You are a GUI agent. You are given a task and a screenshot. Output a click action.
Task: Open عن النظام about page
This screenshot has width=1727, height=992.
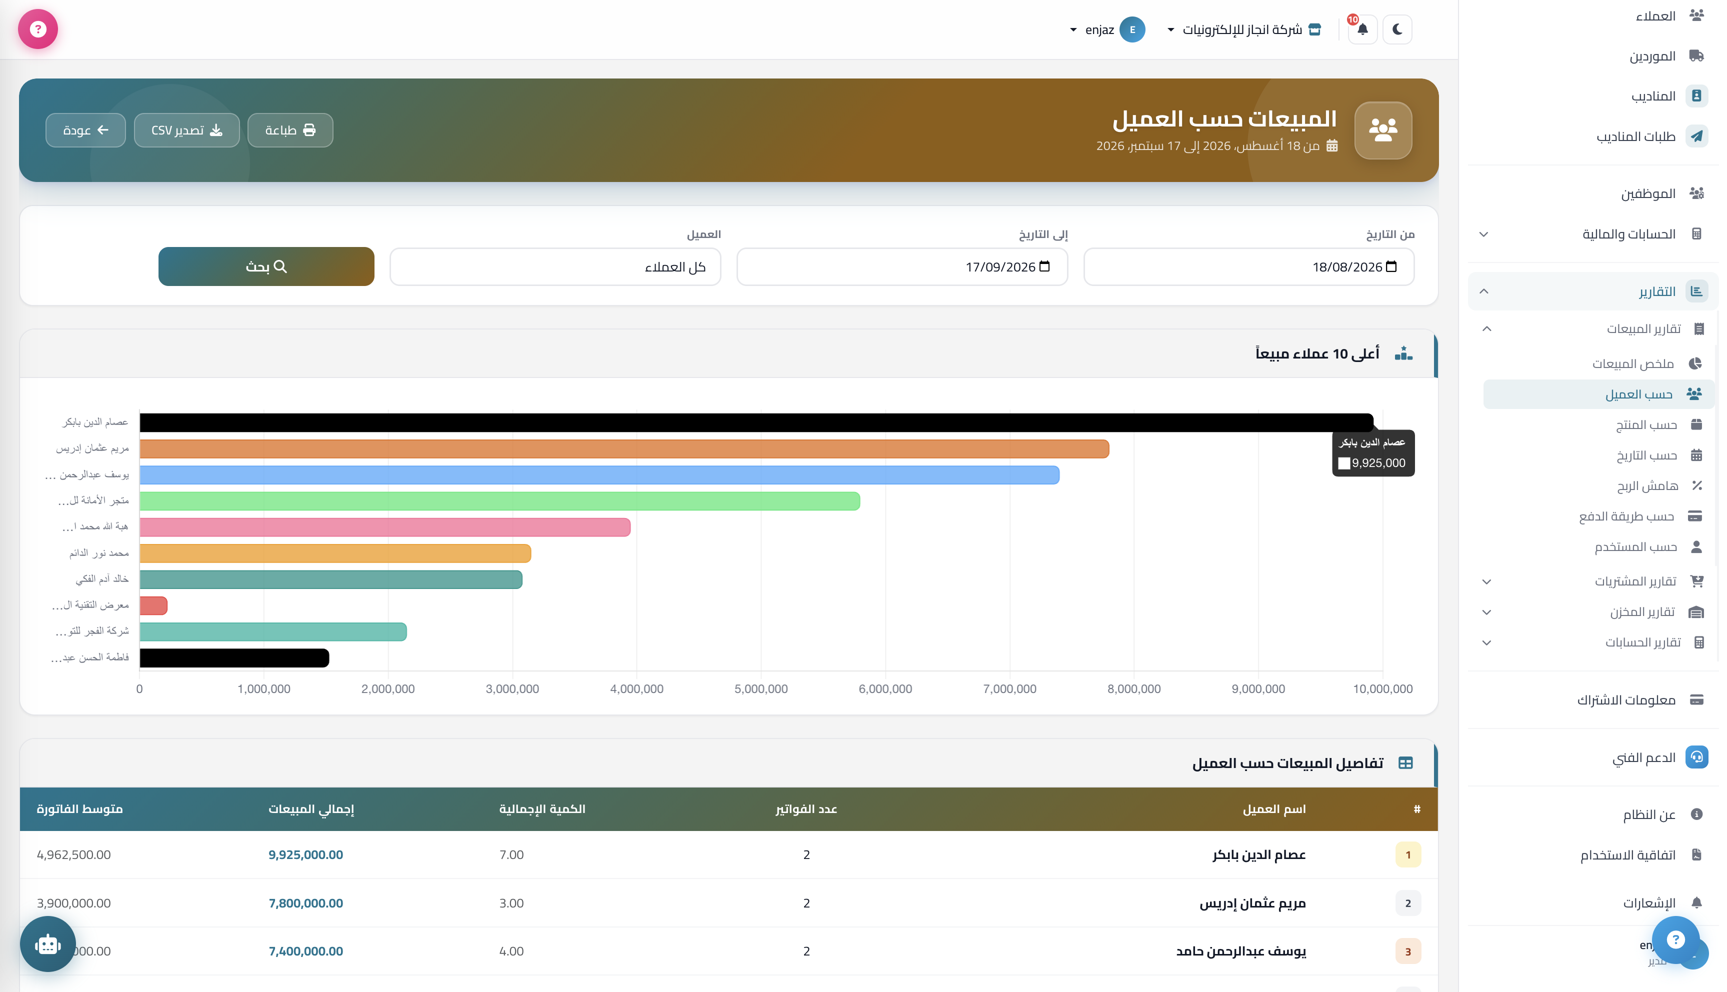[1592, 815]
